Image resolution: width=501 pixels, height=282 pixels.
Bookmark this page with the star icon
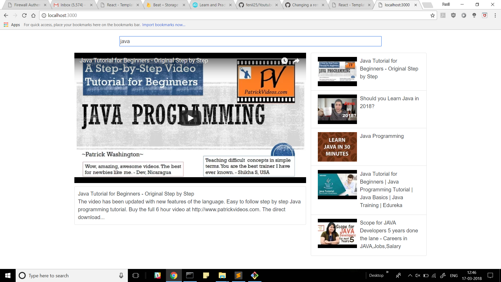(x=433, y=15)
